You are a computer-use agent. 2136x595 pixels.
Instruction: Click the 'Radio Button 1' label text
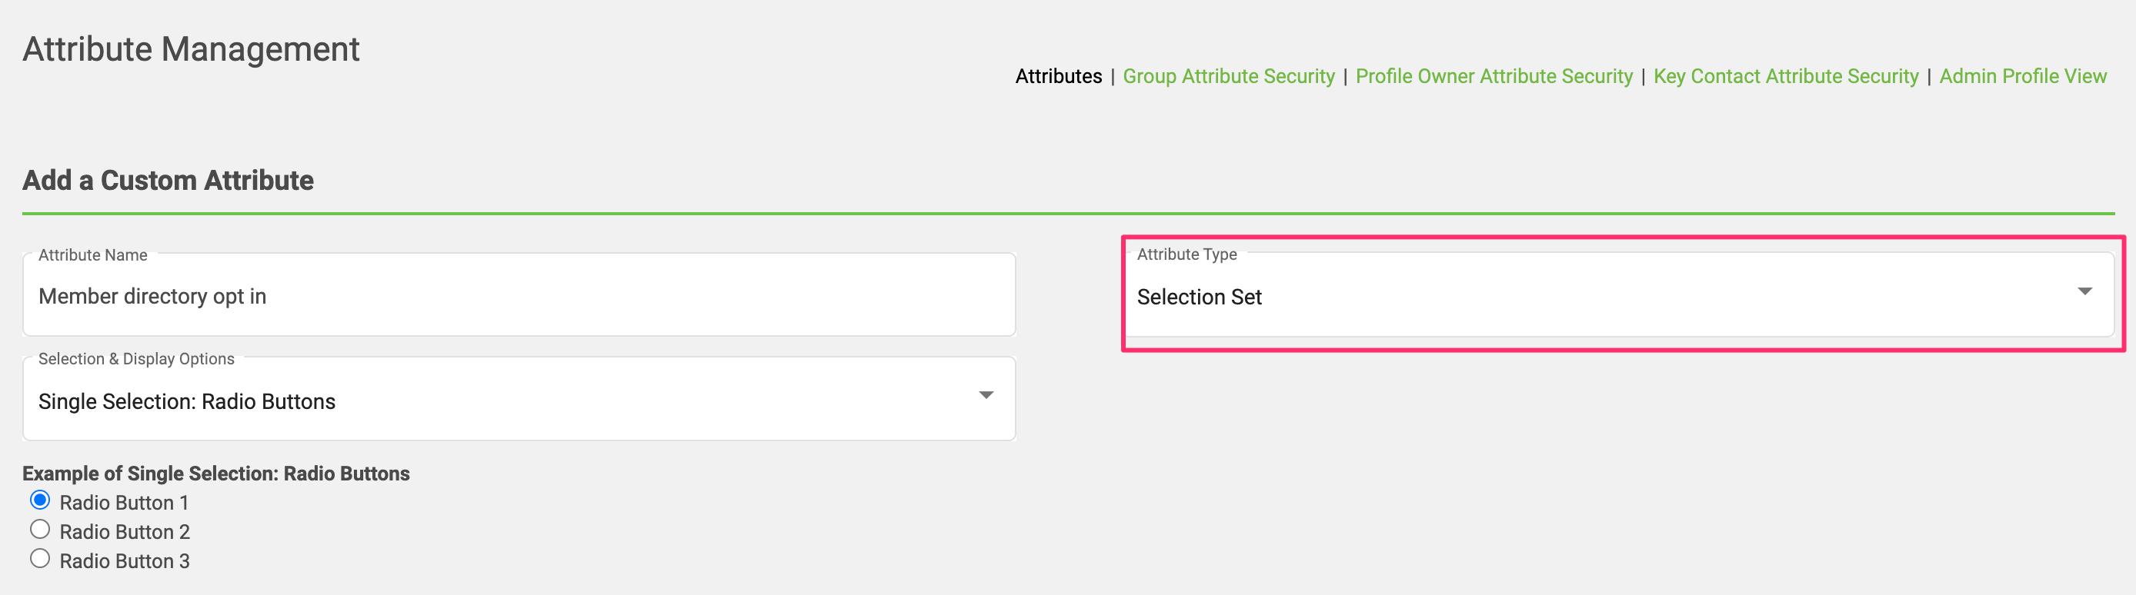125,503
